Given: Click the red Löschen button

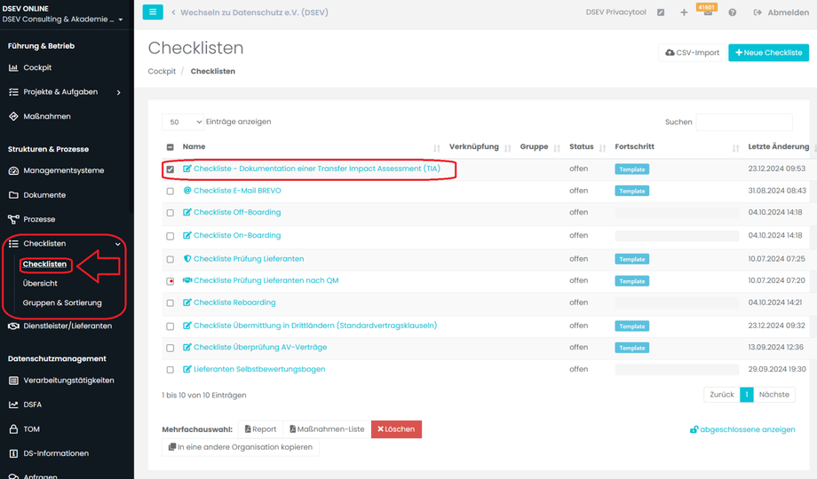Looking at the screenshot, I should (x=396, y=429).
